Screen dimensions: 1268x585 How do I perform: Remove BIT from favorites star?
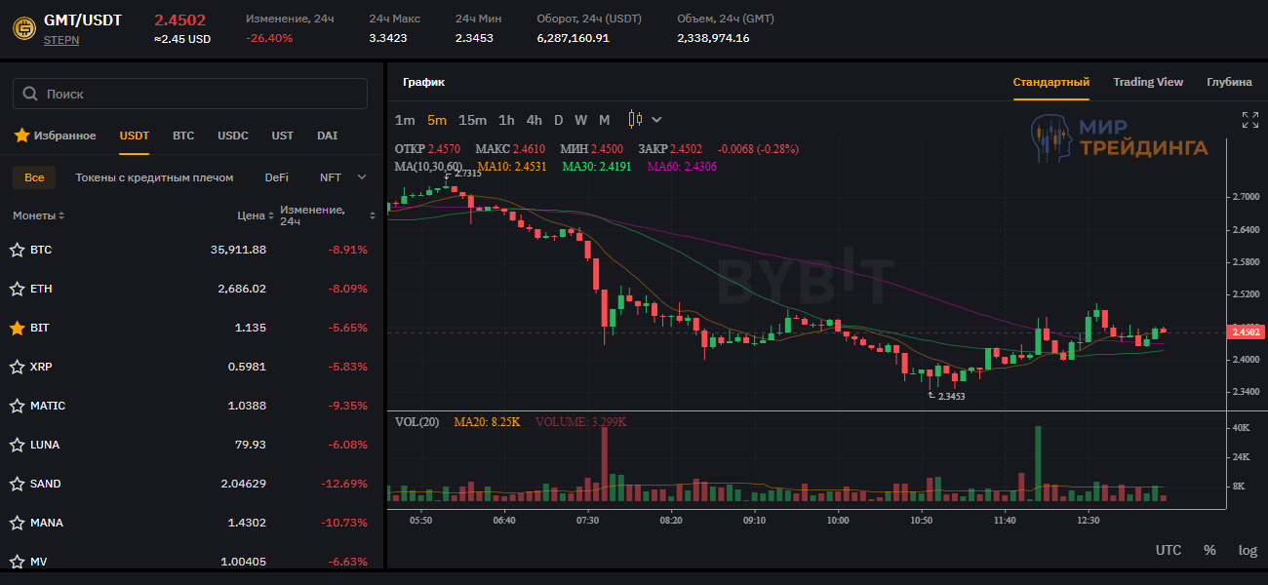click(17, 328)
